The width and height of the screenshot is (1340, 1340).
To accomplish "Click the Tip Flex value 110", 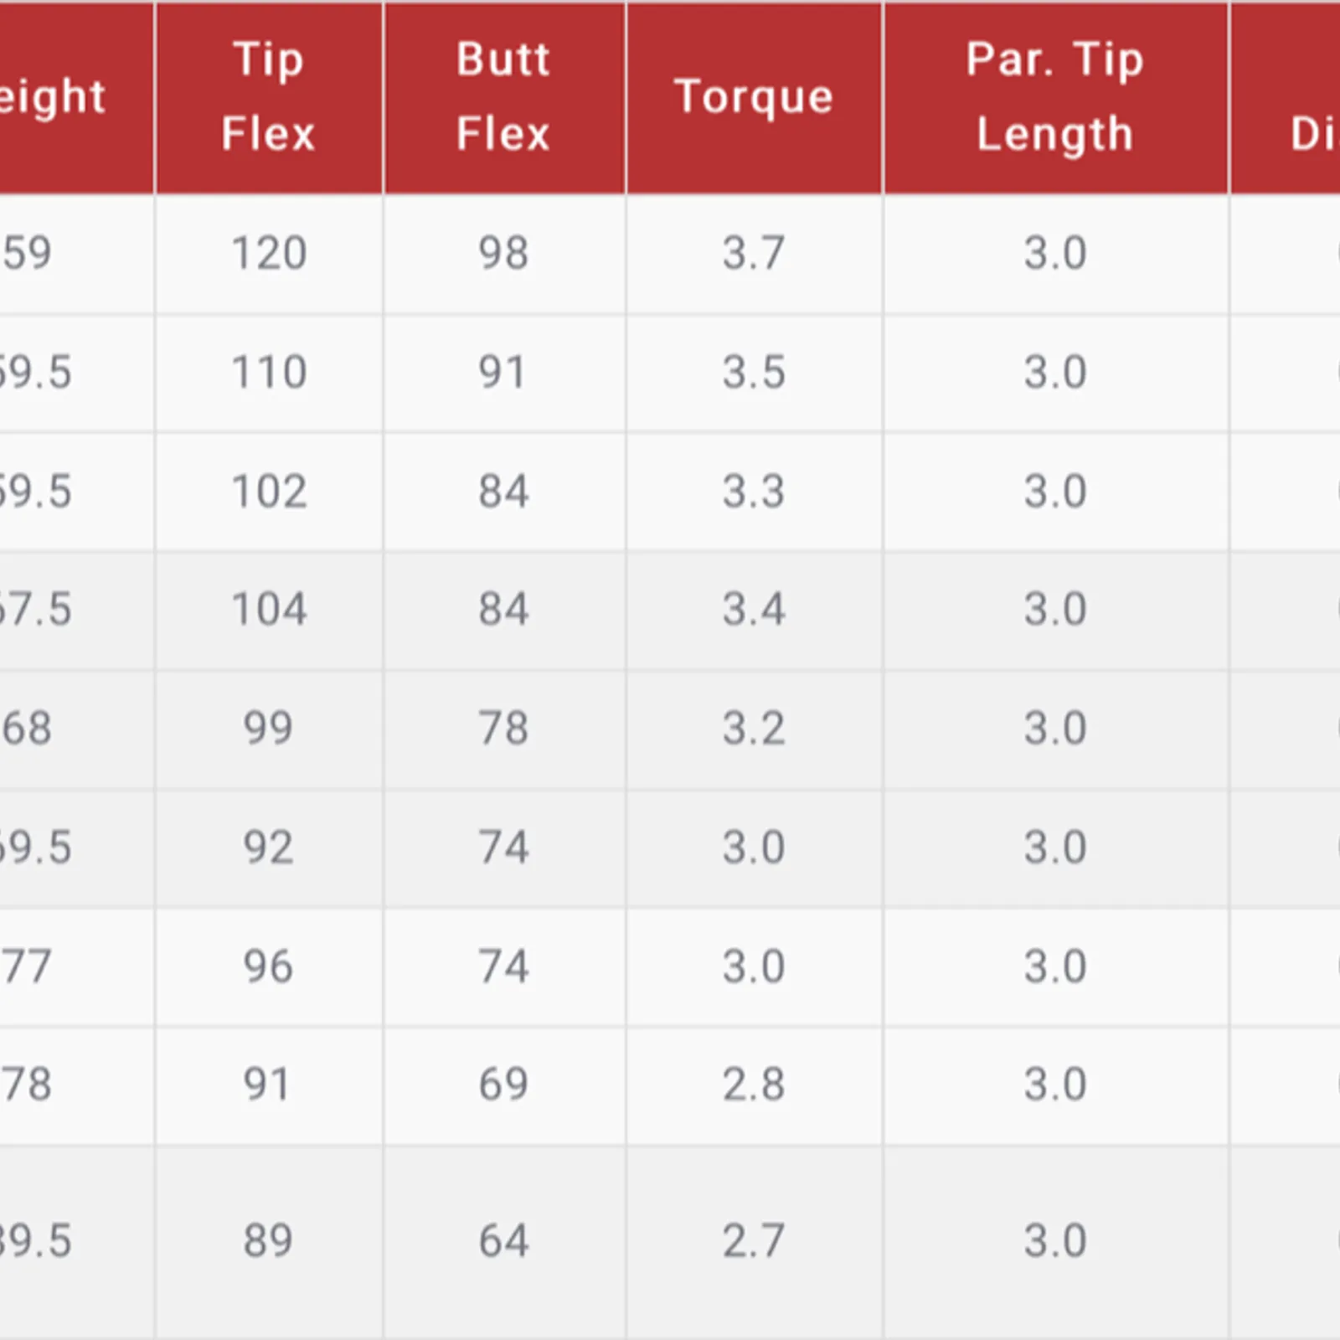I will tap(269, 372).
